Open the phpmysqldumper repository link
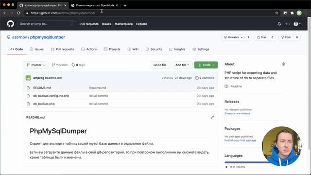 pos(48,37)
